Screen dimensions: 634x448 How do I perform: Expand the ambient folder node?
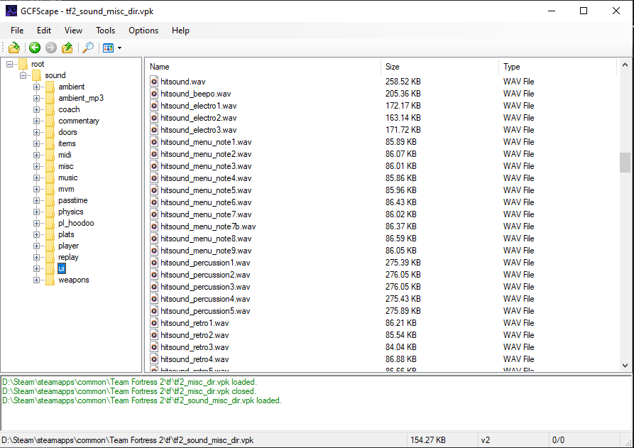coord(36,87)
